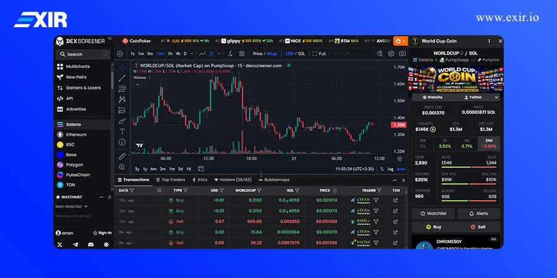This screenshot has height=278, width=557.
Task: Expand the transactions panel with double chevron
Action: 403,180
